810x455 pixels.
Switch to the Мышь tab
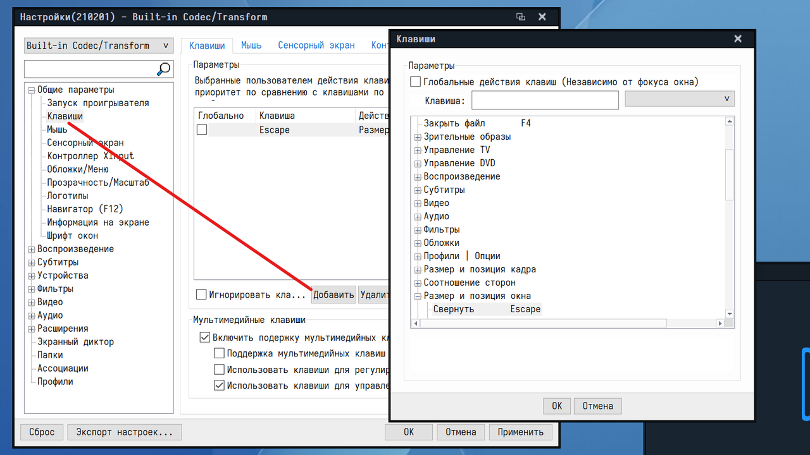coord(252,45)
